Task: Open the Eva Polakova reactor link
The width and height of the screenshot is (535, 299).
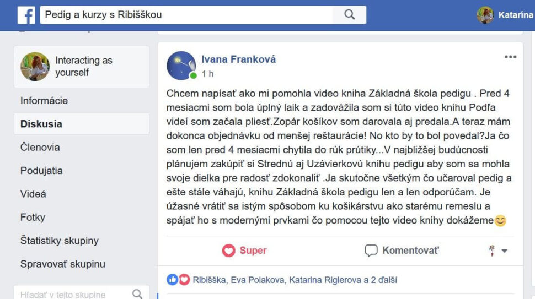Action: tap(258, 280)
